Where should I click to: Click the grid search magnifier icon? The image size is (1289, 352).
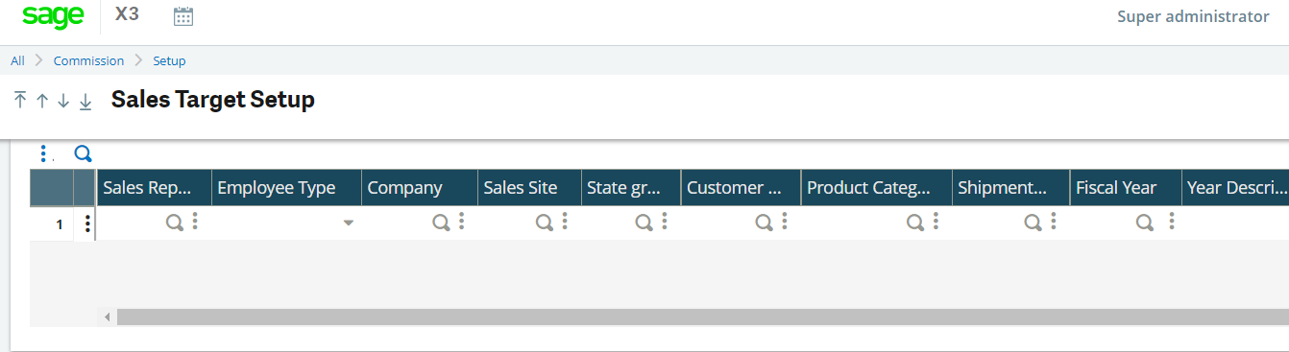coord(83,153)
